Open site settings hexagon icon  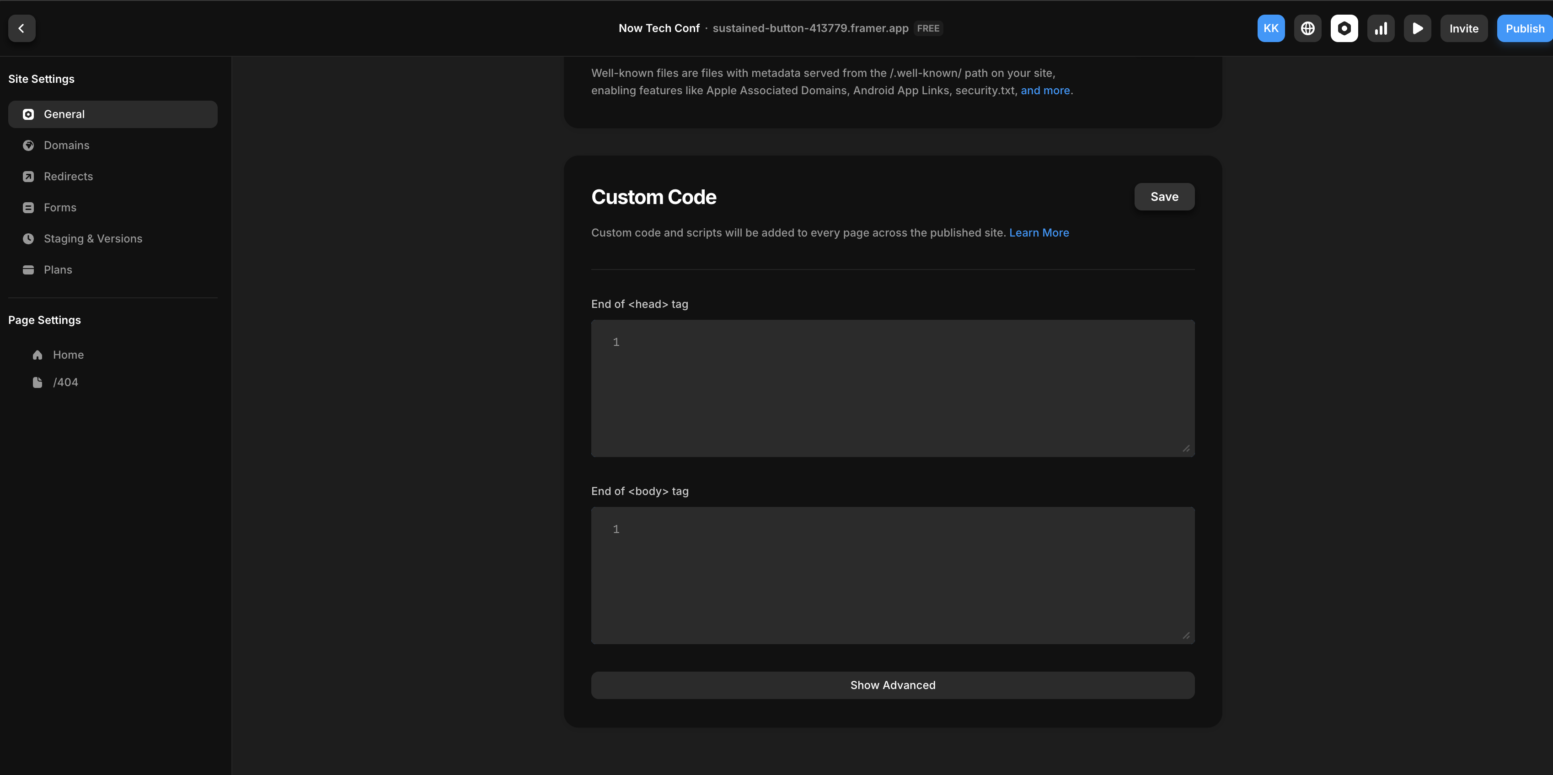pyautogui.click(x=1344, y=28)
